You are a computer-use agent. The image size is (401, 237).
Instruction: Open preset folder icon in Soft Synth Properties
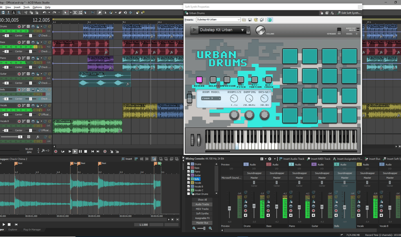click(x=244, y=20)
